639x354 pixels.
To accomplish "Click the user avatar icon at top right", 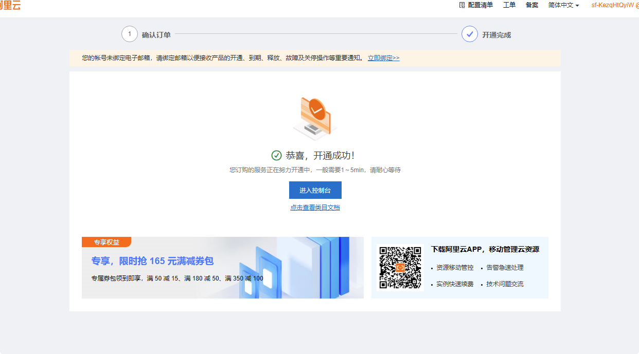I will 636,5.
